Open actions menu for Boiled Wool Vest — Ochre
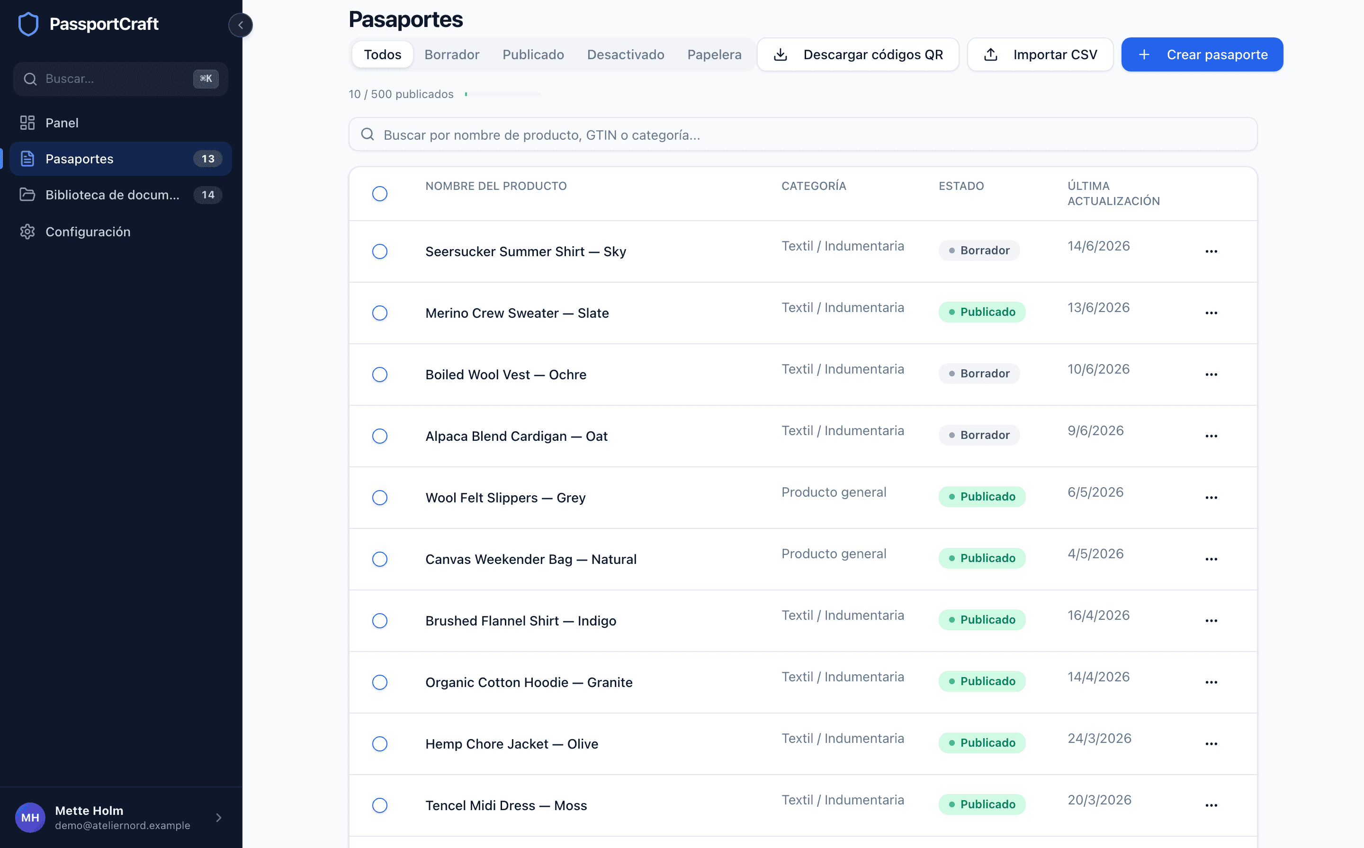Screen dimensions: 1364x848 click(1211, 375)
